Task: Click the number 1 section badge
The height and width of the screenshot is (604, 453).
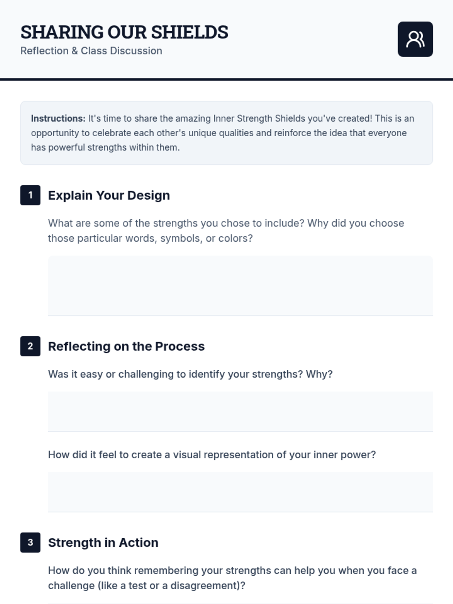Action: (x=30, y=195)
